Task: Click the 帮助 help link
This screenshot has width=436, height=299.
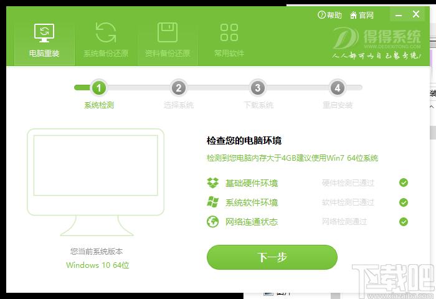Action: pos(329,15)
